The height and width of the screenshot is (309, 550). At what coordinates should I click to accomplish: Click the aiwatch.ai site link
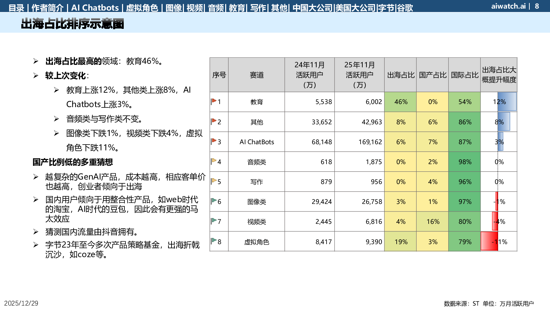pyautogui.click(x=508, y=6)
